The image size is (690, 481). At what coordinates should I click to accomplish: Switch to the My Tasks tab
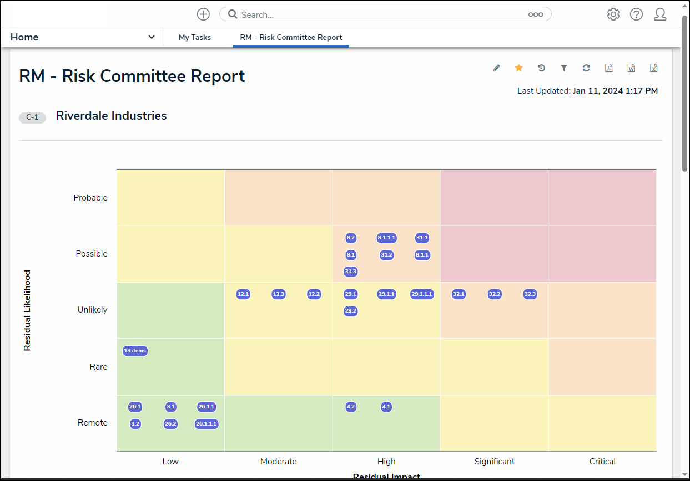click(195, 37)
